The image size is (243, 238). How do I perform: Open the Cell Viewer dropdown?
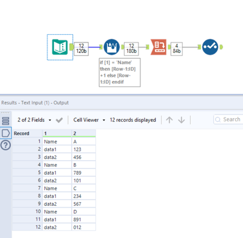coord(89,120)
